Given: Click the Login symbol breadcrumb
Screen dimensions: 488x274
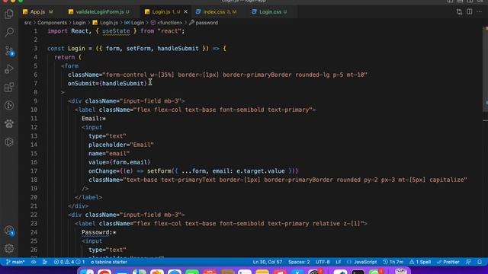Looking at the screenshot, I should click(x=134, y=23).
